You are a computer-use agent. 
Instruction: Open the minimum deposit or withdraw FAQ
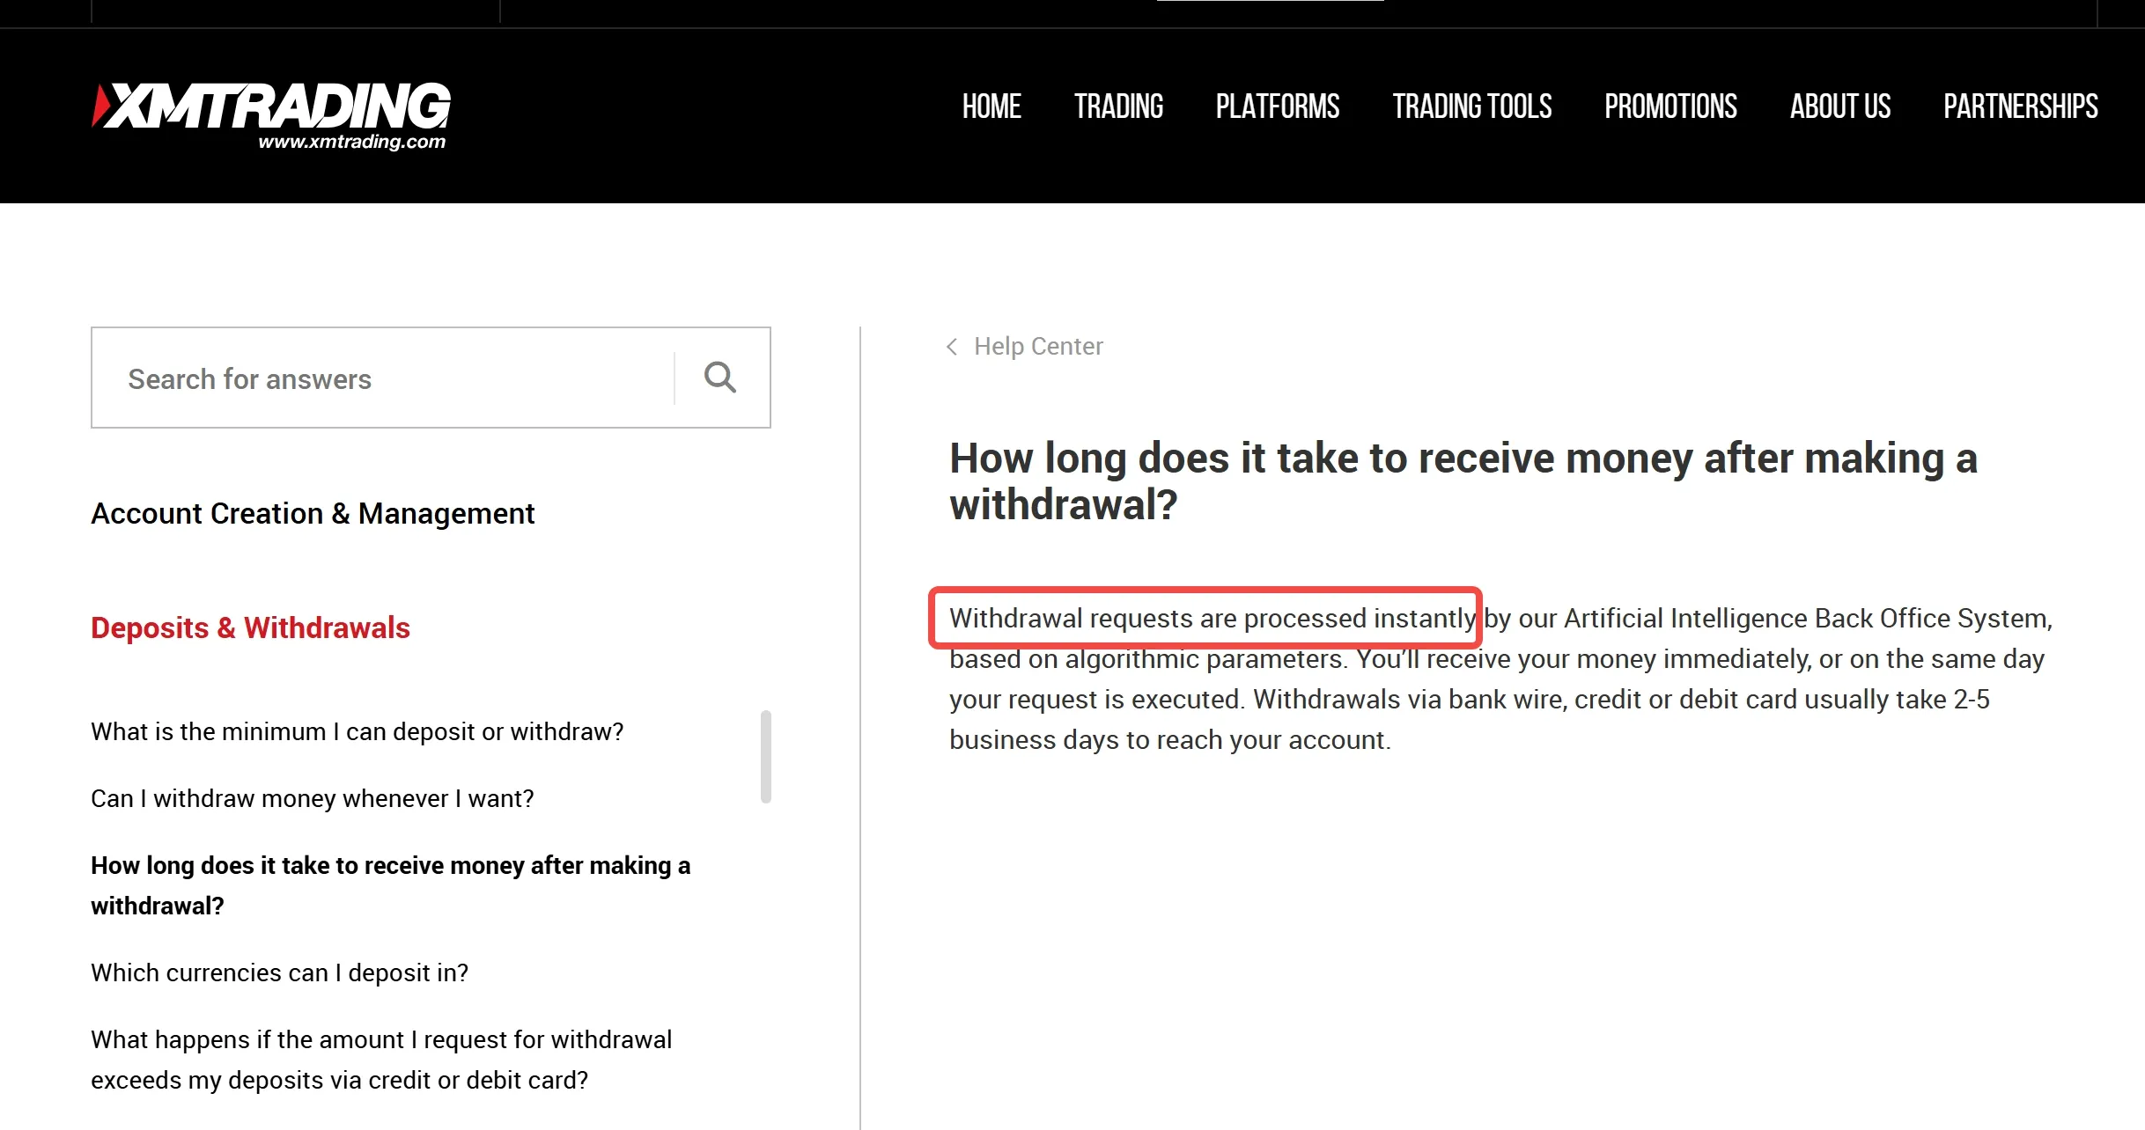tap(357, 730)
